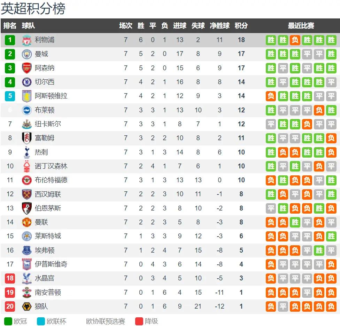Viewport: 340px width, 326px height.
Task: Click the green rank 1 badge
Action: pyautogui.click(x=10, y=40)
